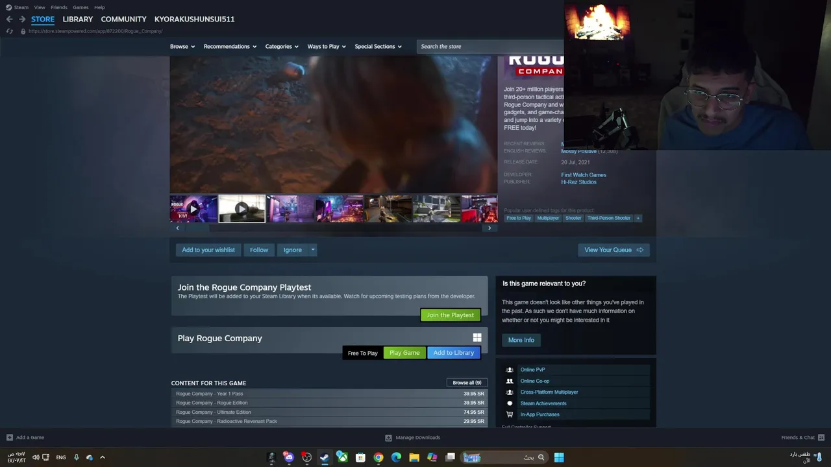Open the Games menu
The width and height of the screenshot is (831, 467).
pos(81,7)
